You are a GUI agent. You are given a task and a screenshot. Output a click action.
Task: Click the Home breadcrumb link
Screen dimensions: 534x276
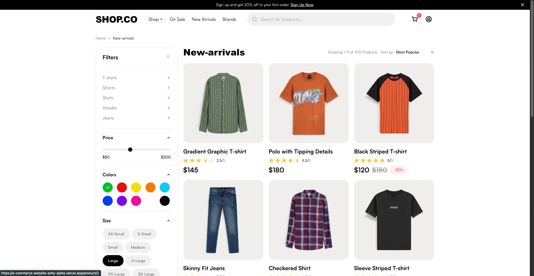100,38
